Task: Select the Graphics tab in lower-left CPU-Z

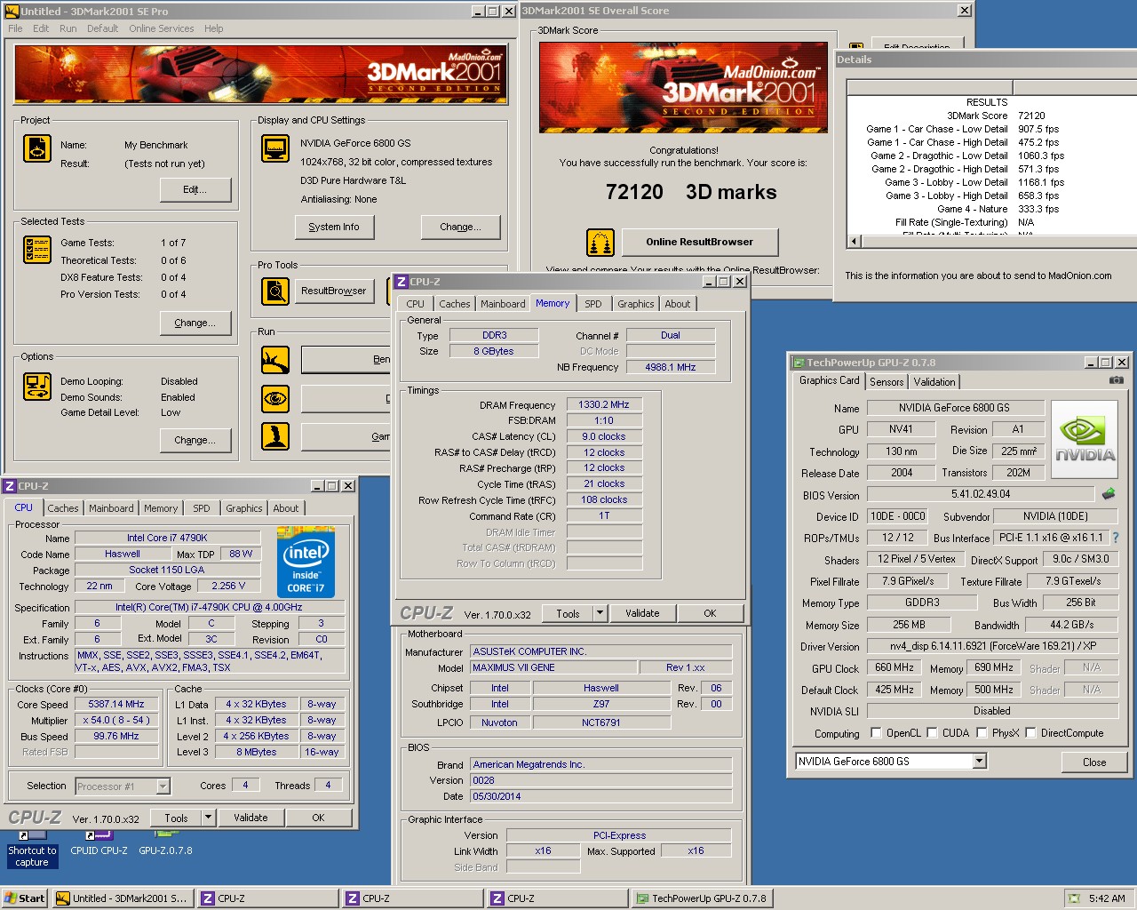Action: (244, 508)
